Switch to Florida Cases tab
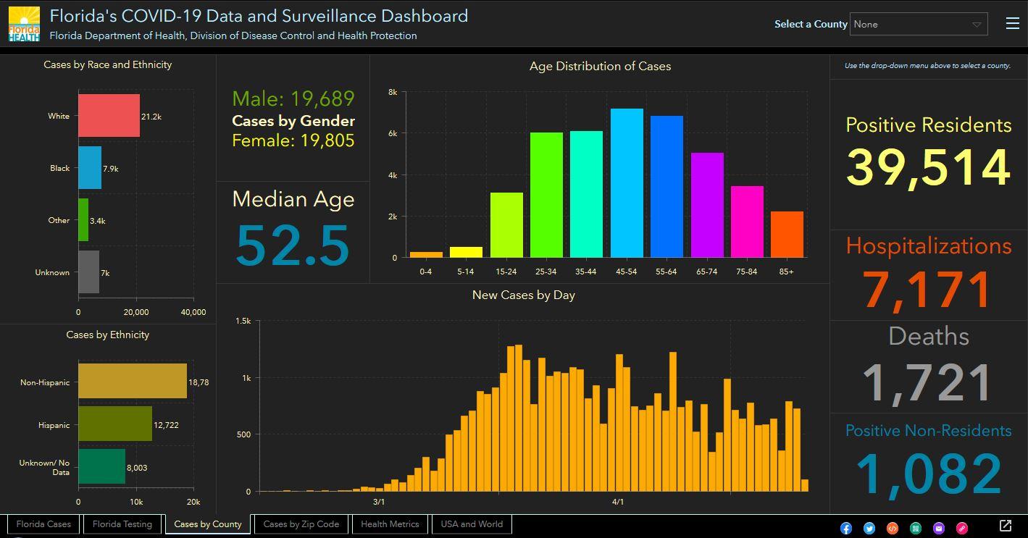The height and width of the screenshot is (538, 1028). tap(43, 524)
